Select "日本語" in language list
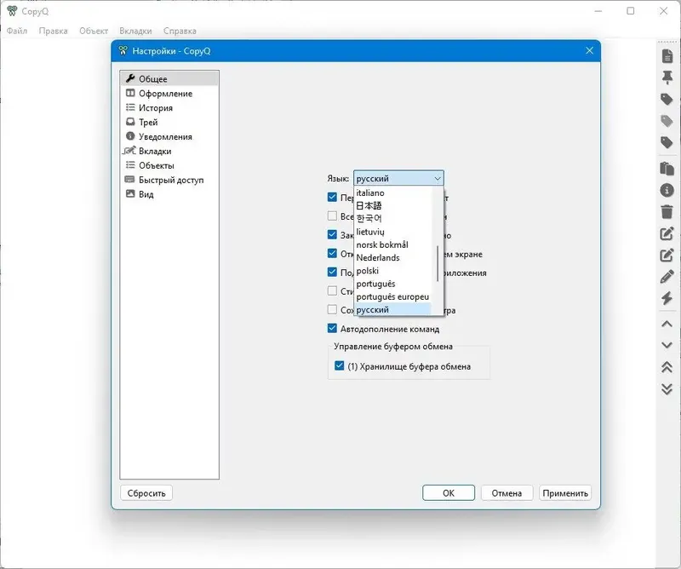Viewport: 681px width, 569px height. click(x=393, y=205)
